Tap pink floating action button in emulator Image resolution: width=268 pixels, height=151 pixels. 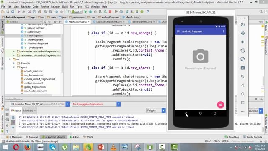221,104
